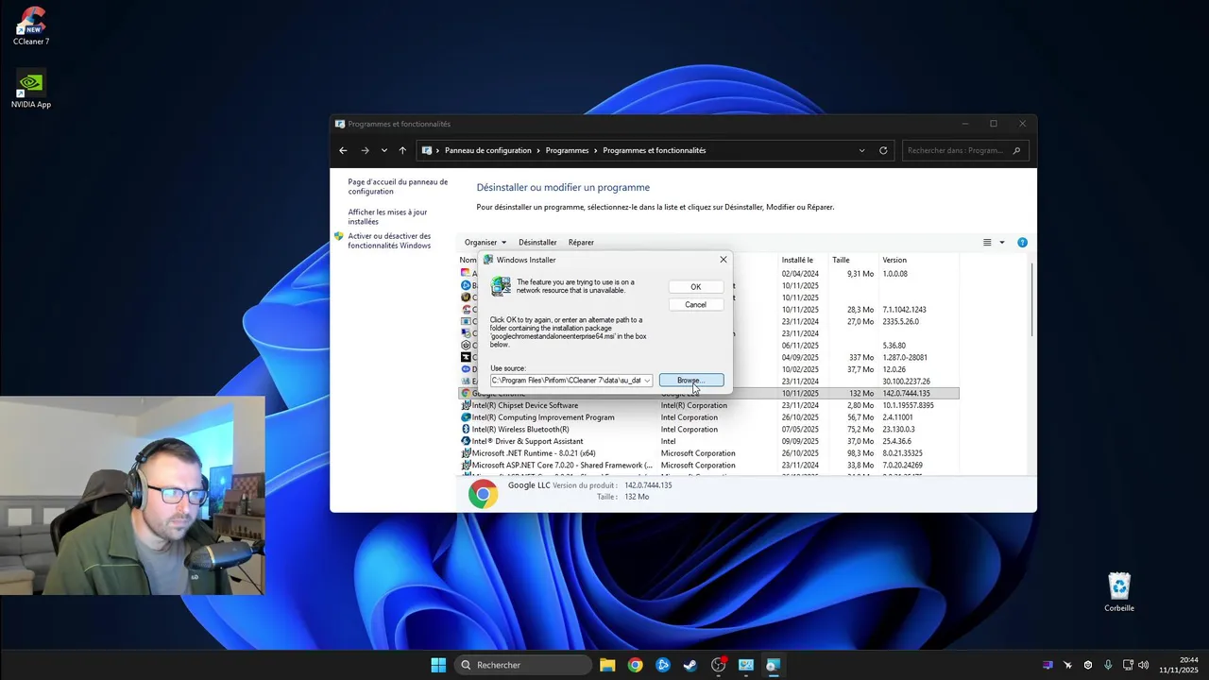Select the Intel(R) Chipset Device Software row
Screen dimensions: 1209x680
(x=708, y=405)
